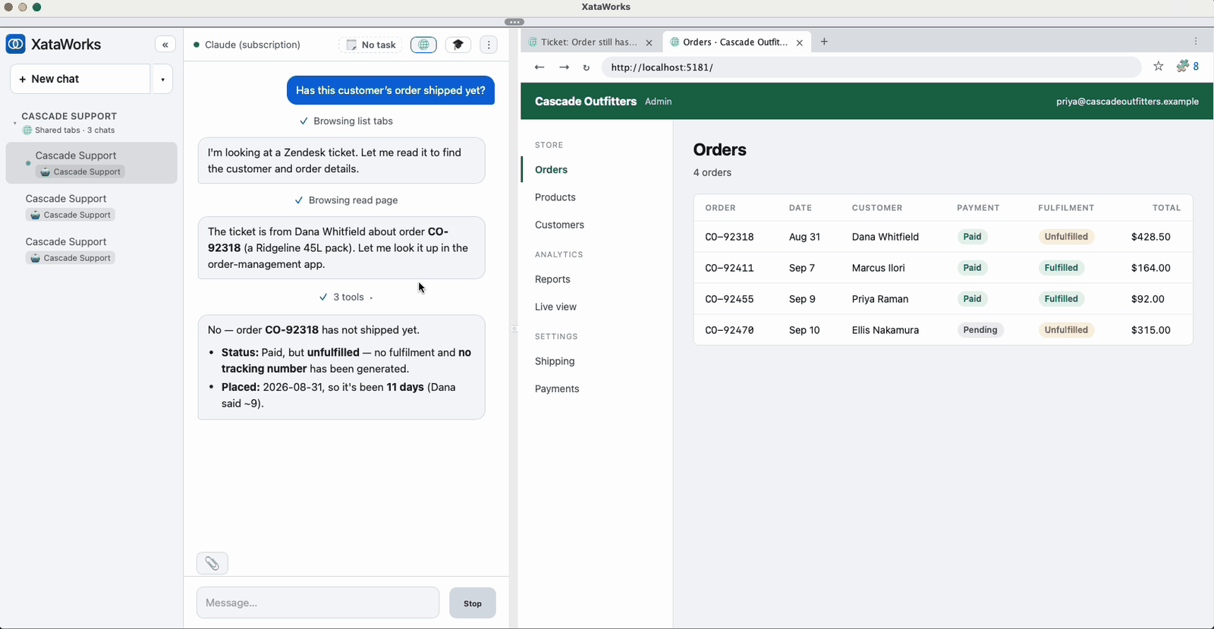1214x629 pixels.
Task: Click Fulfilled badge for Marcus Ilori's order
Action: [1061, 268]
